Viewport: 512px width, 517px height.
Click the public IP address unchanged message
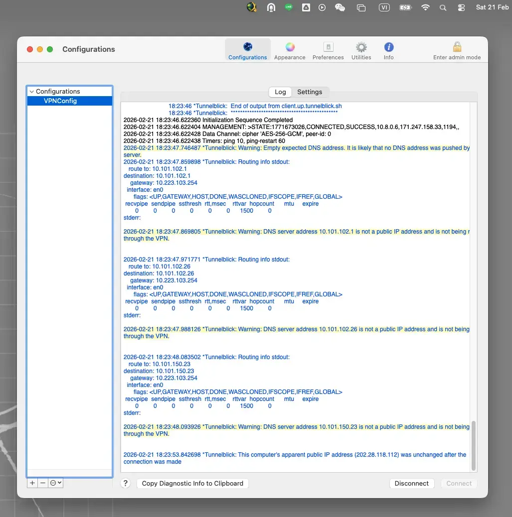[295, 458]
